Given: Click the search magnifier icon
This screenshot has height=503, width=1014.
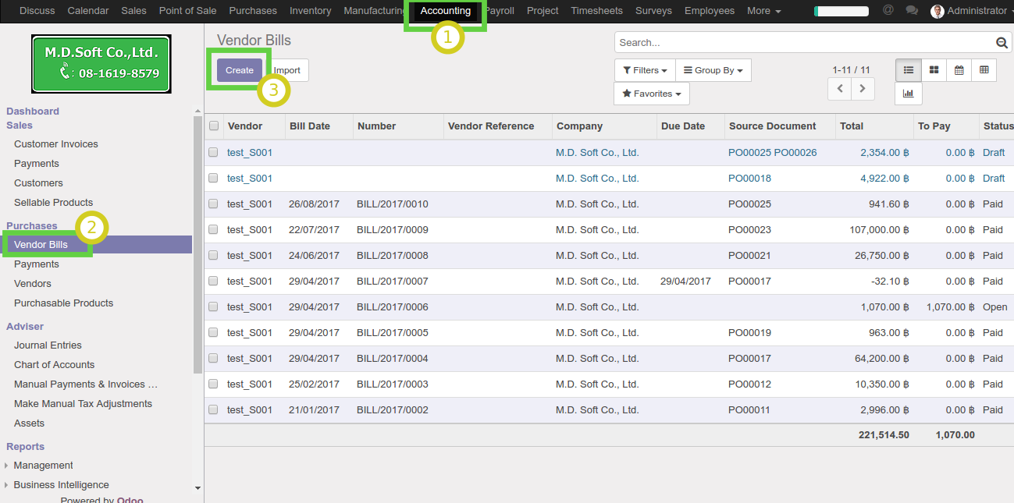Looking at the screenshot, I should tap(1002, 43).
